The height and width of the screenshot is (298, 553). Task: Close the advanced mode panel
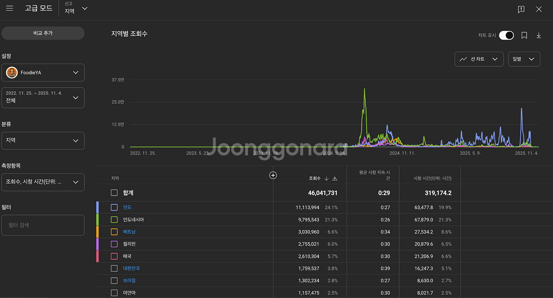point(539,9)
